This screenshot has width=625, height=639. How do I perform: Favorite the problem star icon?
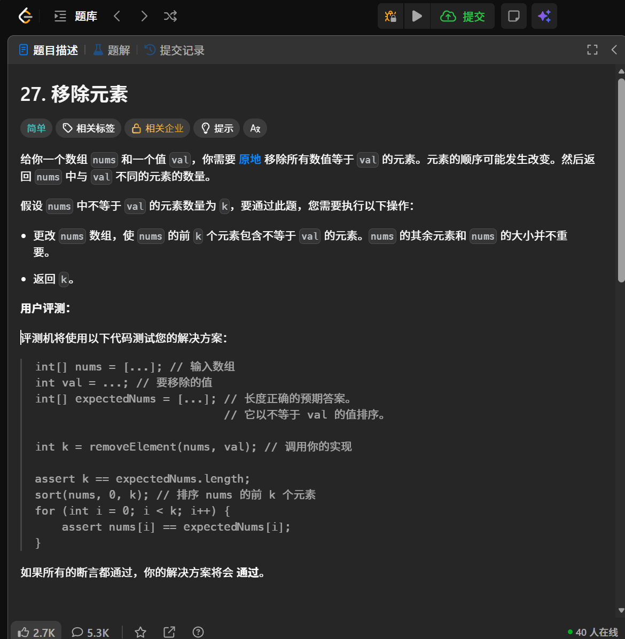(x=140, y=632)
